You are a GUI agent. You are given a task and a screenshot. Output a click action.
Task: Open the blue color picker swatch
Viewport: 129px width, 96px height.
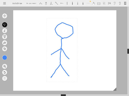[5, 58]
